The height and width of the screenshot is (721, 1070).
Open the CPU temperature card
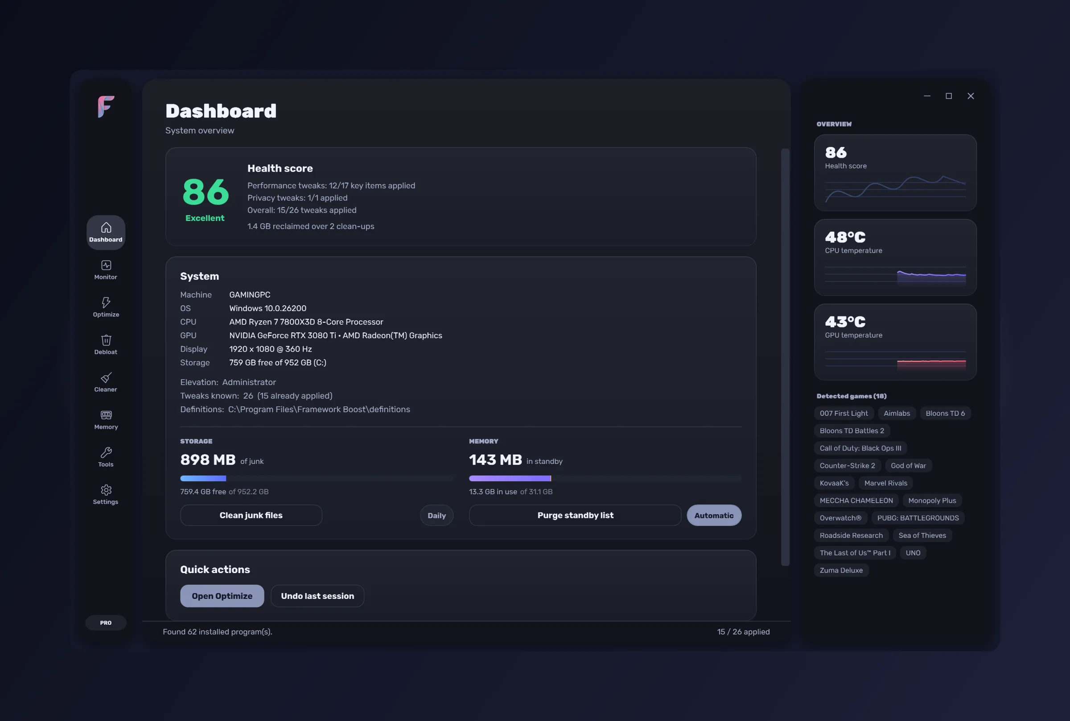895,258
